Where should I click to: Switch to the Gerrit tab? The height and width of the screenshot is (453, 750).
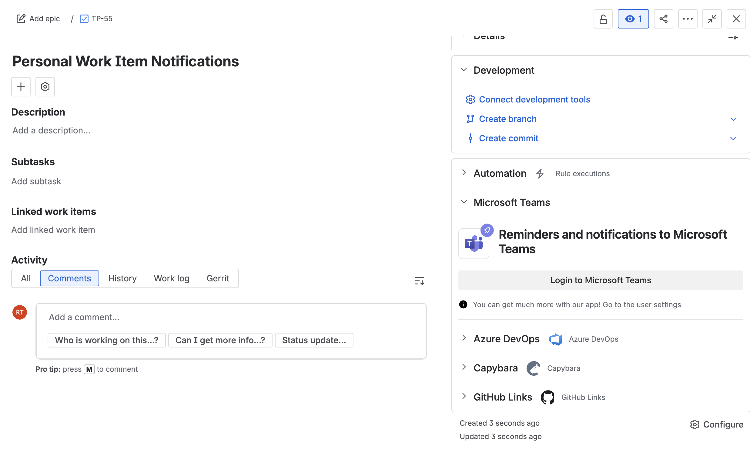(x=218, y=278)
